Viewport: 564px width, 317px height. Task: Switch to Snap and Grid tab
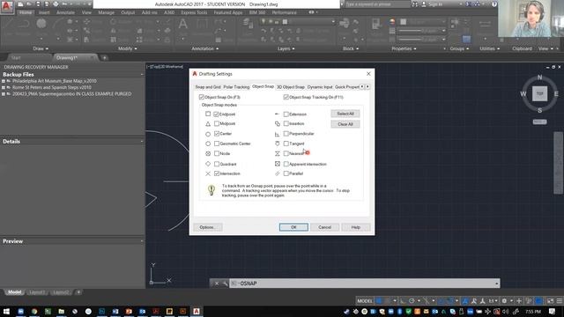[208, 87]
